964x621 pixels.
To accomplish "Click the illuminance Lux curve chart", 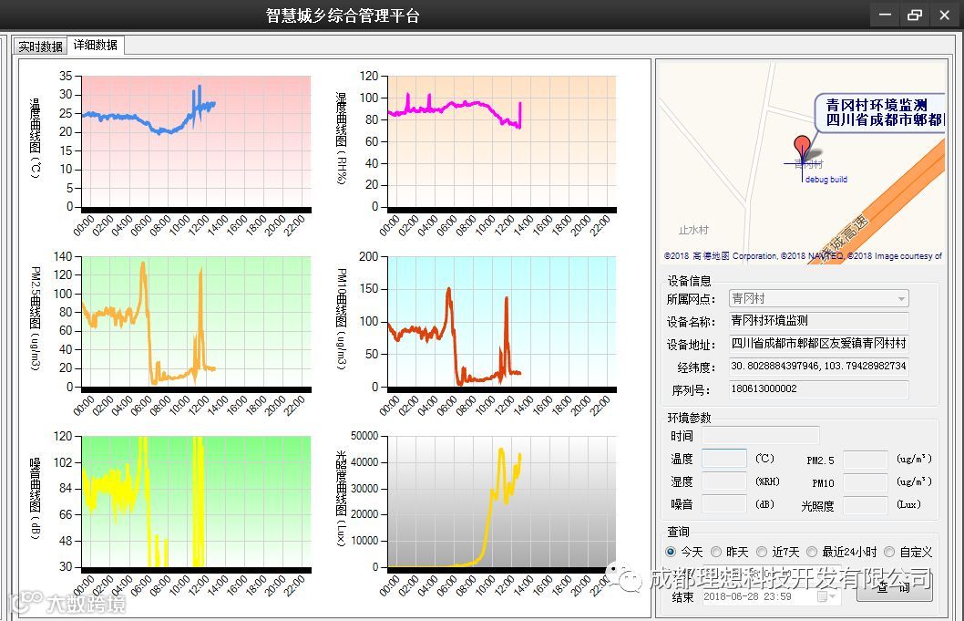I will click(x=502, y=502).
